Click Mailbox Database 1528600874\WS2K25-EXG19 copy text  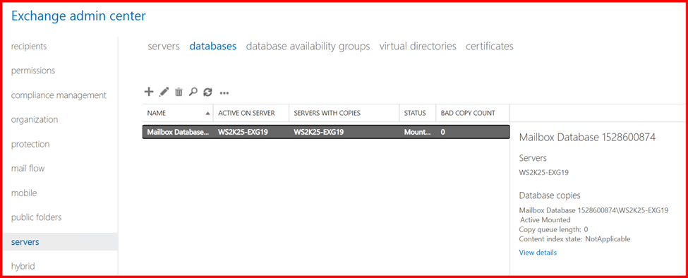pos(593,210)
